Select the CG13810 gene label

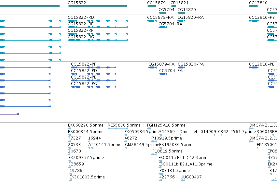point(258,3)
